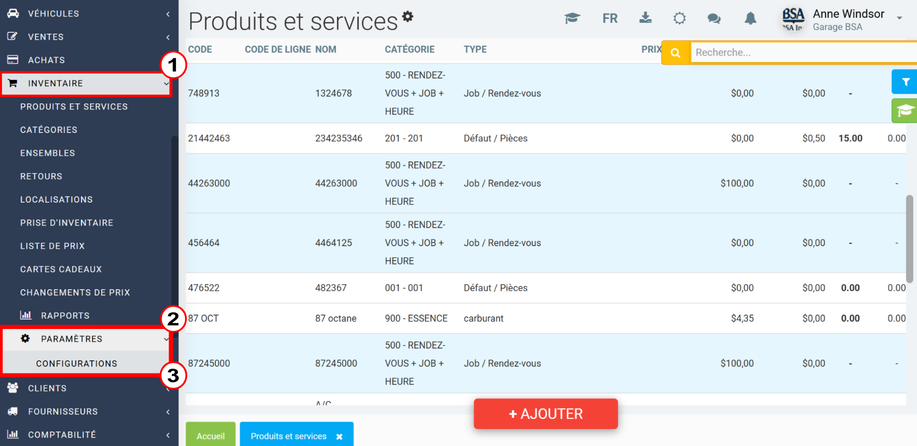Click the BSA company logo
The height and width of the screenshot is (446, 917).
point(793,20)
